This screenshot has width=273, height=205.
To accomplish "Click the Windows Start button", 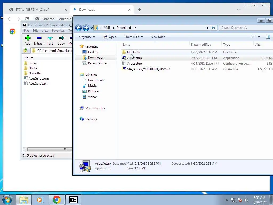I will point(7,200).
